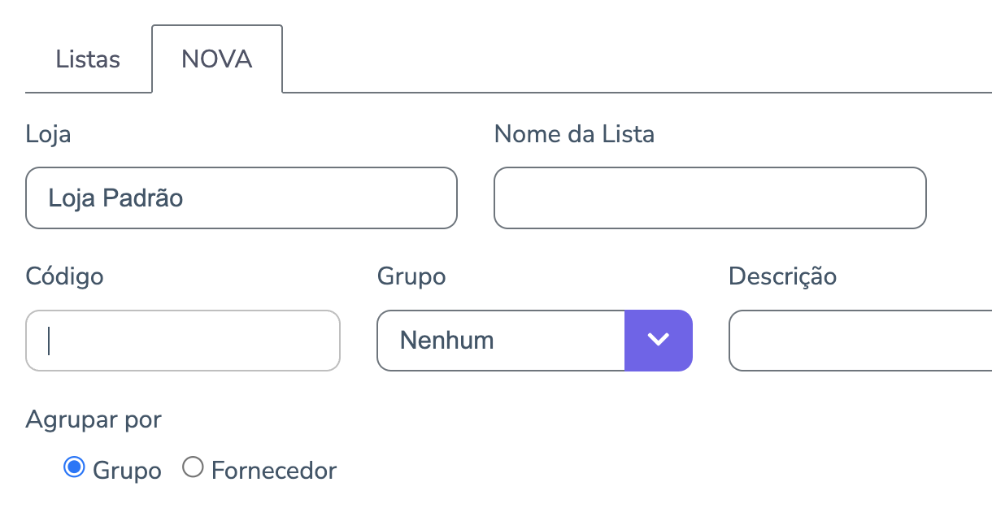The image size is (992, 530).
Task: Click the Nome da Lista label
Action: click(x=574, y=133)
